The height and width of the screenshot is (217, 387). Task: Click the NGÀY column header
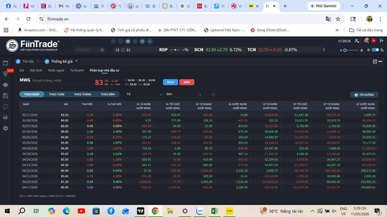coord(26,104)
